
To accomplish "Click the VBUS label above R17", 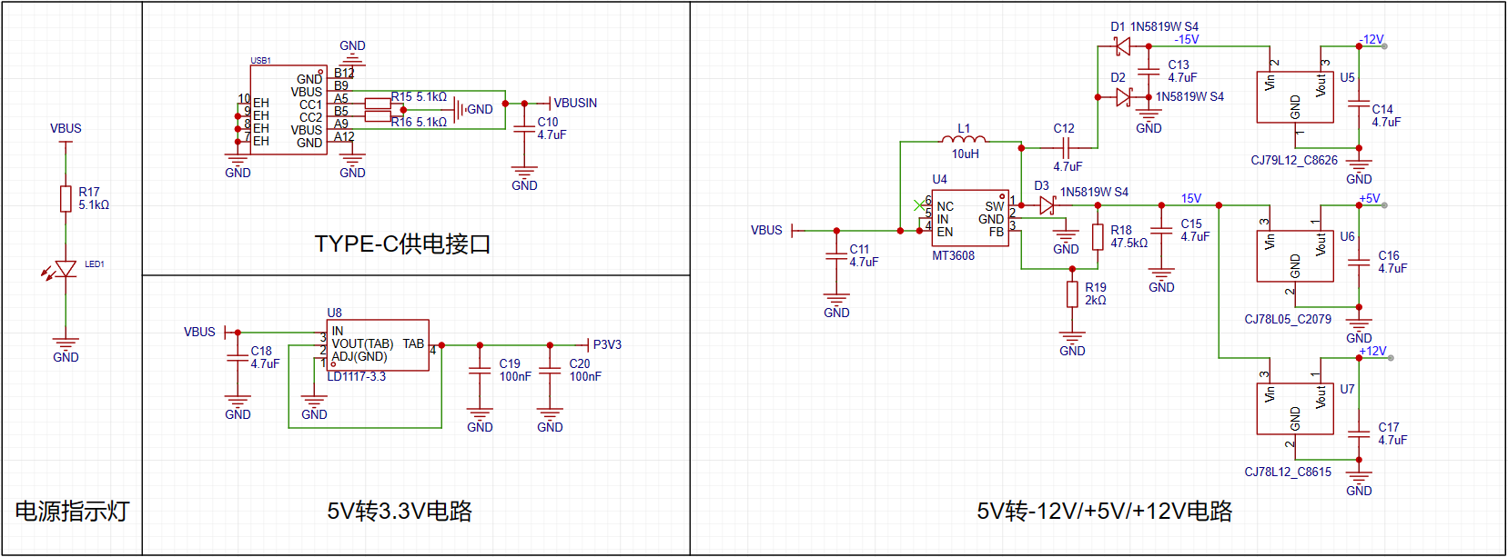I will click(x=66, y=129).
